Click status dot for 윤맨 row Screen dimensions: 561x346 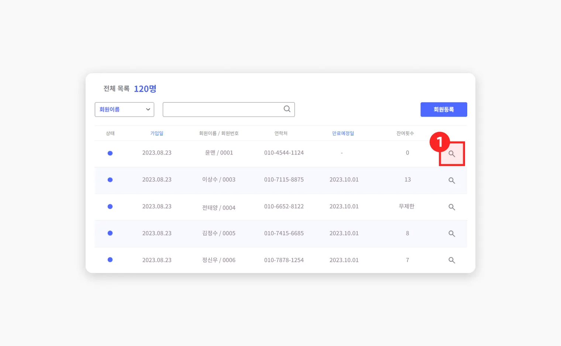point(110,153)
